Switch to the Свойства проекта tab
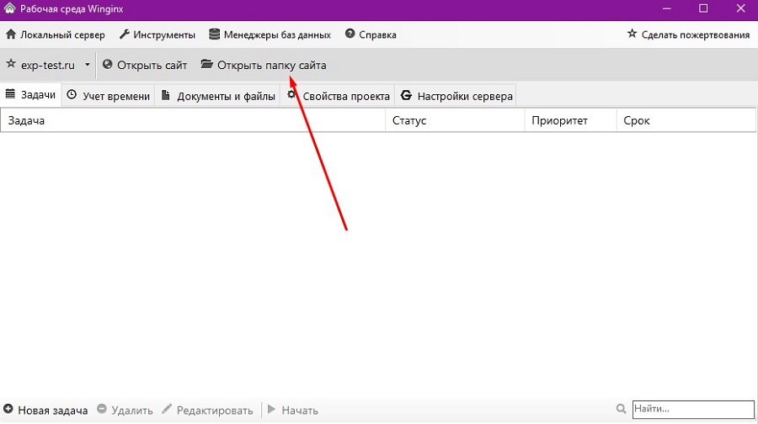Screen dimensions: 758x424 pyautogui.click(x=338, y=96)
